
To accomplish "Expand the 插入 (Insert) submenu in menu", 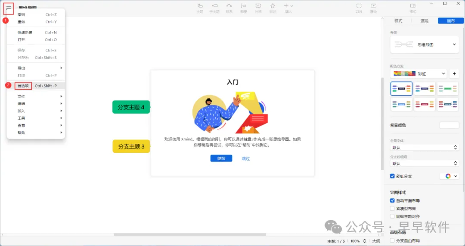I will point(36,111).
